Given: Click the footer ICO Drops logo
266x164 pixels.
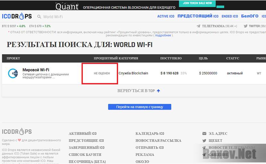Looking at the screenshot, I should coord(17,132).
